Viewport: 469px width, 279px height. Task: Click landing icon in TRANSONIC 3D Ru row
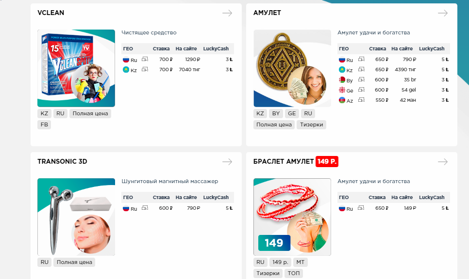(x=145, y=208)
